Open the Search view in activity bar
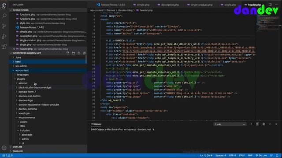This screenshot has height=158, width=282. coord(4,16)
